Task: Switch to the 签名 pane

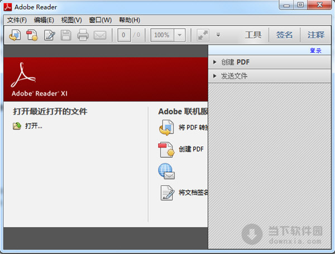Action: 284,35
